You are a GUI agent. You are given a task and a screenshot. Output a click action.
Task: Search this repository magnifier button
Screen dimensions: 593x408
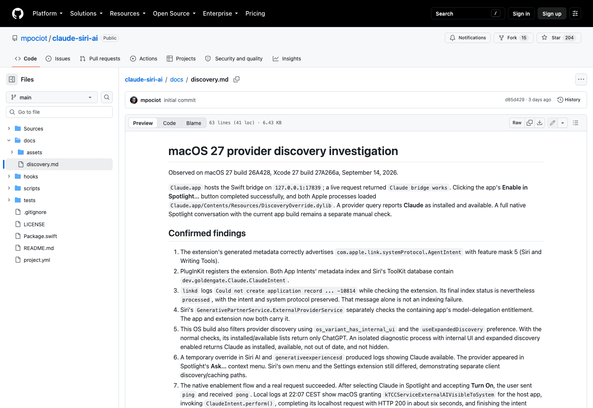pyautogui.click(x=107, y=97)
